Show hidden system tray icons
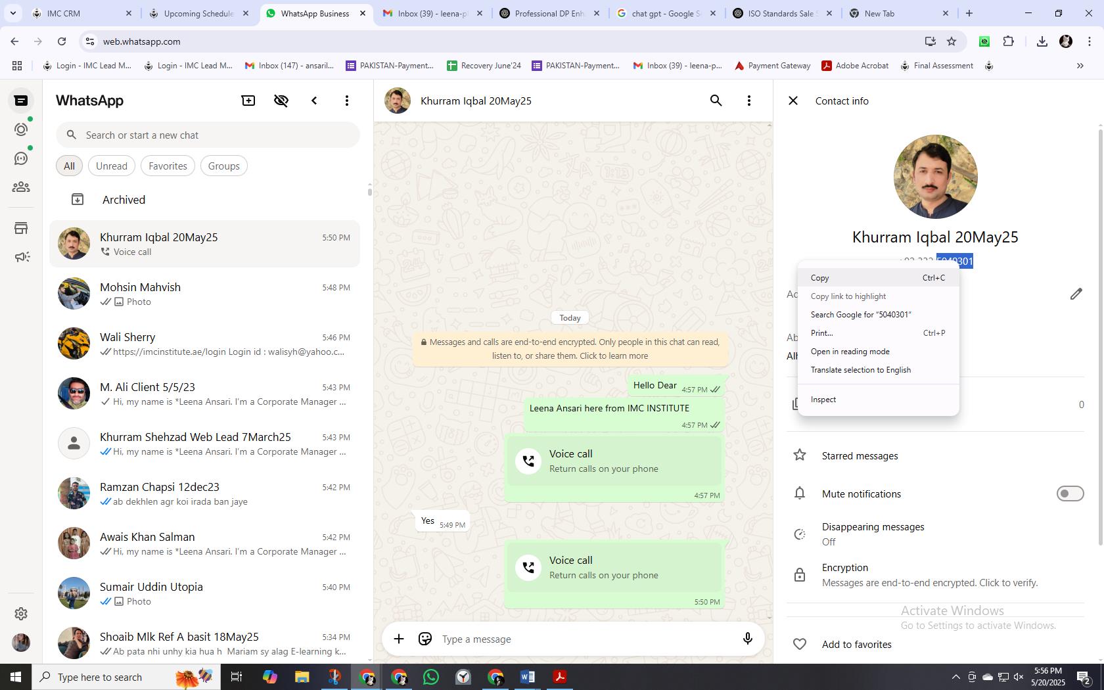Viewport: 1104px width, 690px height. point(956,677)
